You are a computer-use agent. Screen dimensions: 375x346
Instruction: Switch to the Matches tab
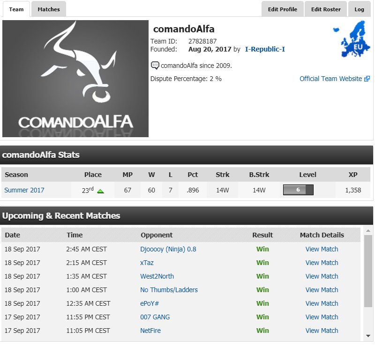tap(49, 9)
